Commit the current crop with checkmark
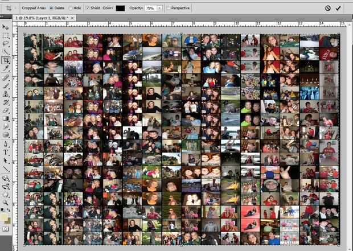Viewport: 353px width, 251px height. (x=338, y=8)
